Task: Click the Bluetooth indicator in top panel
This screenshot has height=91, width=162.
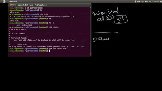Action: pyautogui.click(x=135, y=2)
